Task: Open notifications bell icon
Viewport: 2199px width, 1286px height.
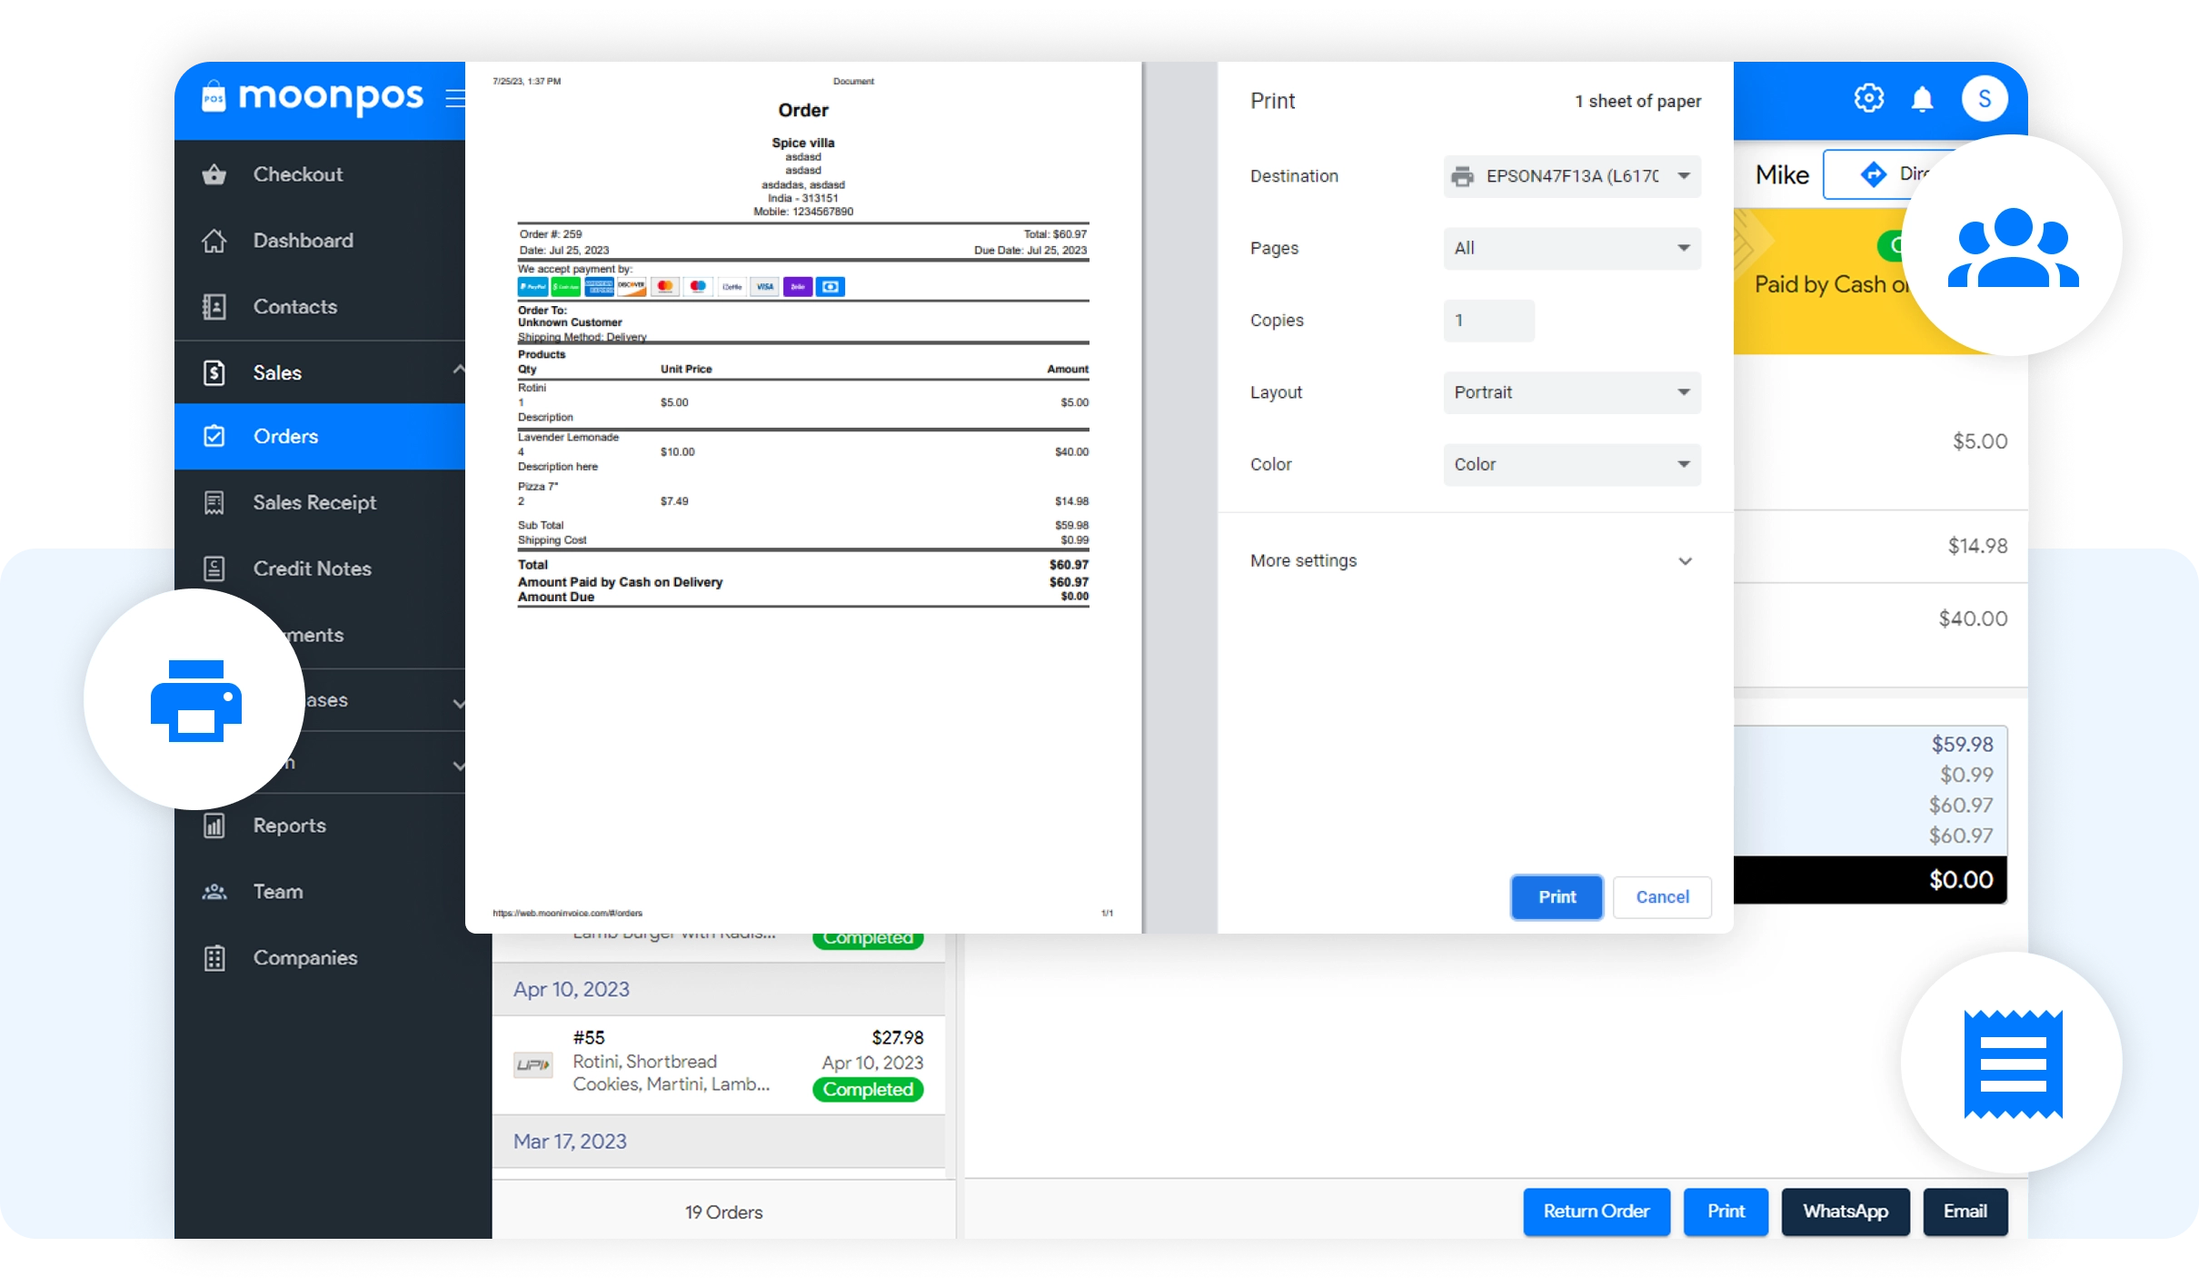Action: 1922,99
